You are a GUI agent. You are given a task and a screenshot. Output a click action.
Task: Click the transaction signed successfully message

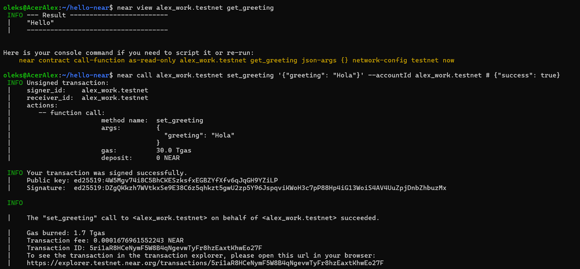[107, 173]
